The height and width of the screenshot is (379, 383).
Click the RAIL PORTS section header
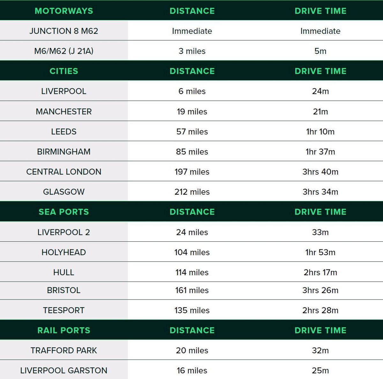64,330
